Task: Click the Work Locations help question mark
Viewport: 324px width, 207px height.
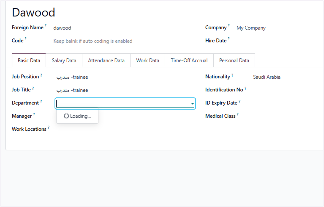Action: [49, 127]
